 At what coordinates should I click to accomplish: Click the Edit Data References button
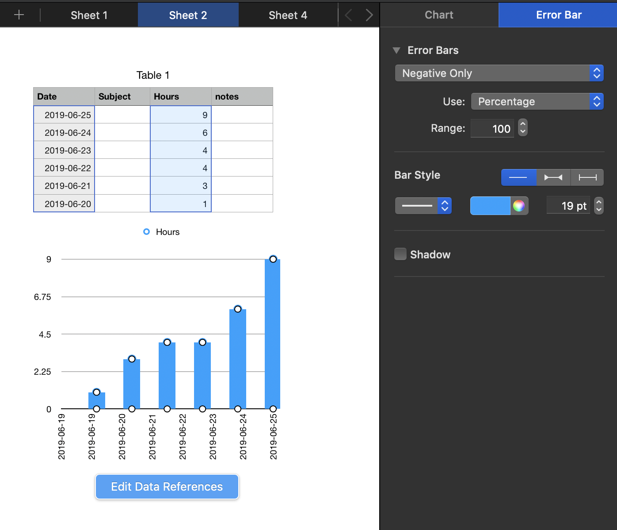167,487
